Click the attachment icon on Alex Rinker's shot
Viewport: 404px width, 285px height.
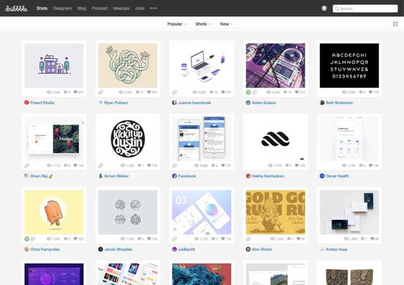click(249, 238)
